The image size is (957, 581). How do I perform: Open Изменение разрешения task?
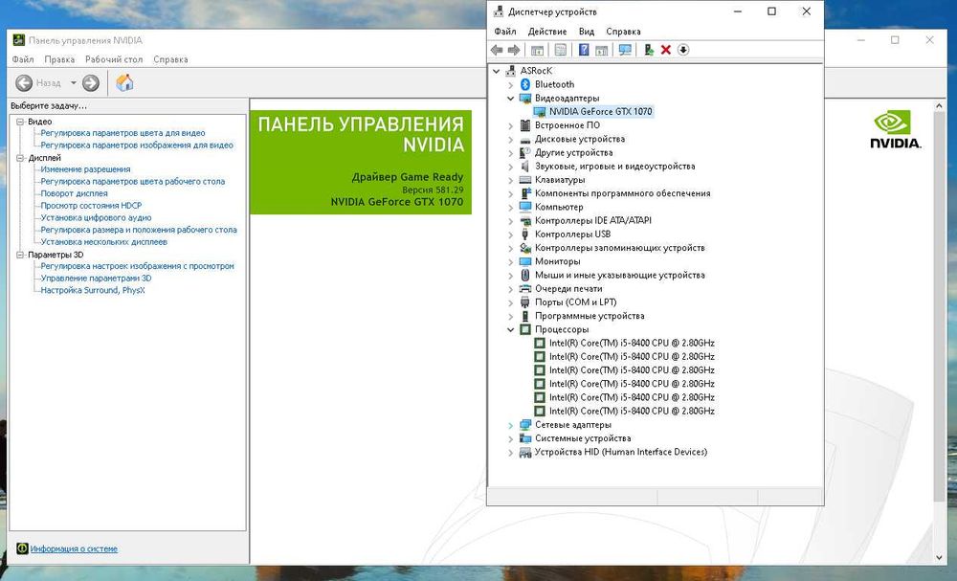85,169
